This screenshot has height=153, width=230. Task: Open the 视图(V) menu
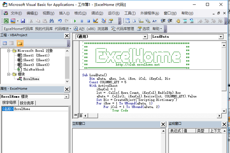pyautogui.click(x=48, y=13)
